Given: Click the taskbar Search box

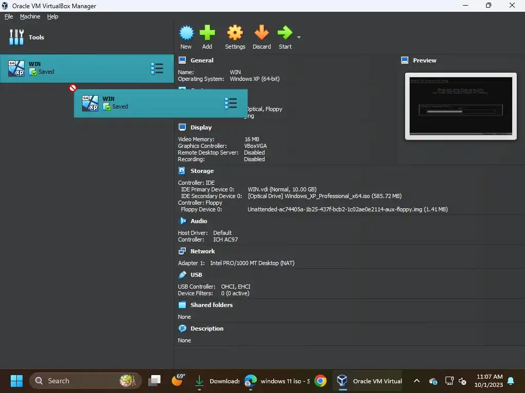Looking at the screenshot, I should 86,381.
